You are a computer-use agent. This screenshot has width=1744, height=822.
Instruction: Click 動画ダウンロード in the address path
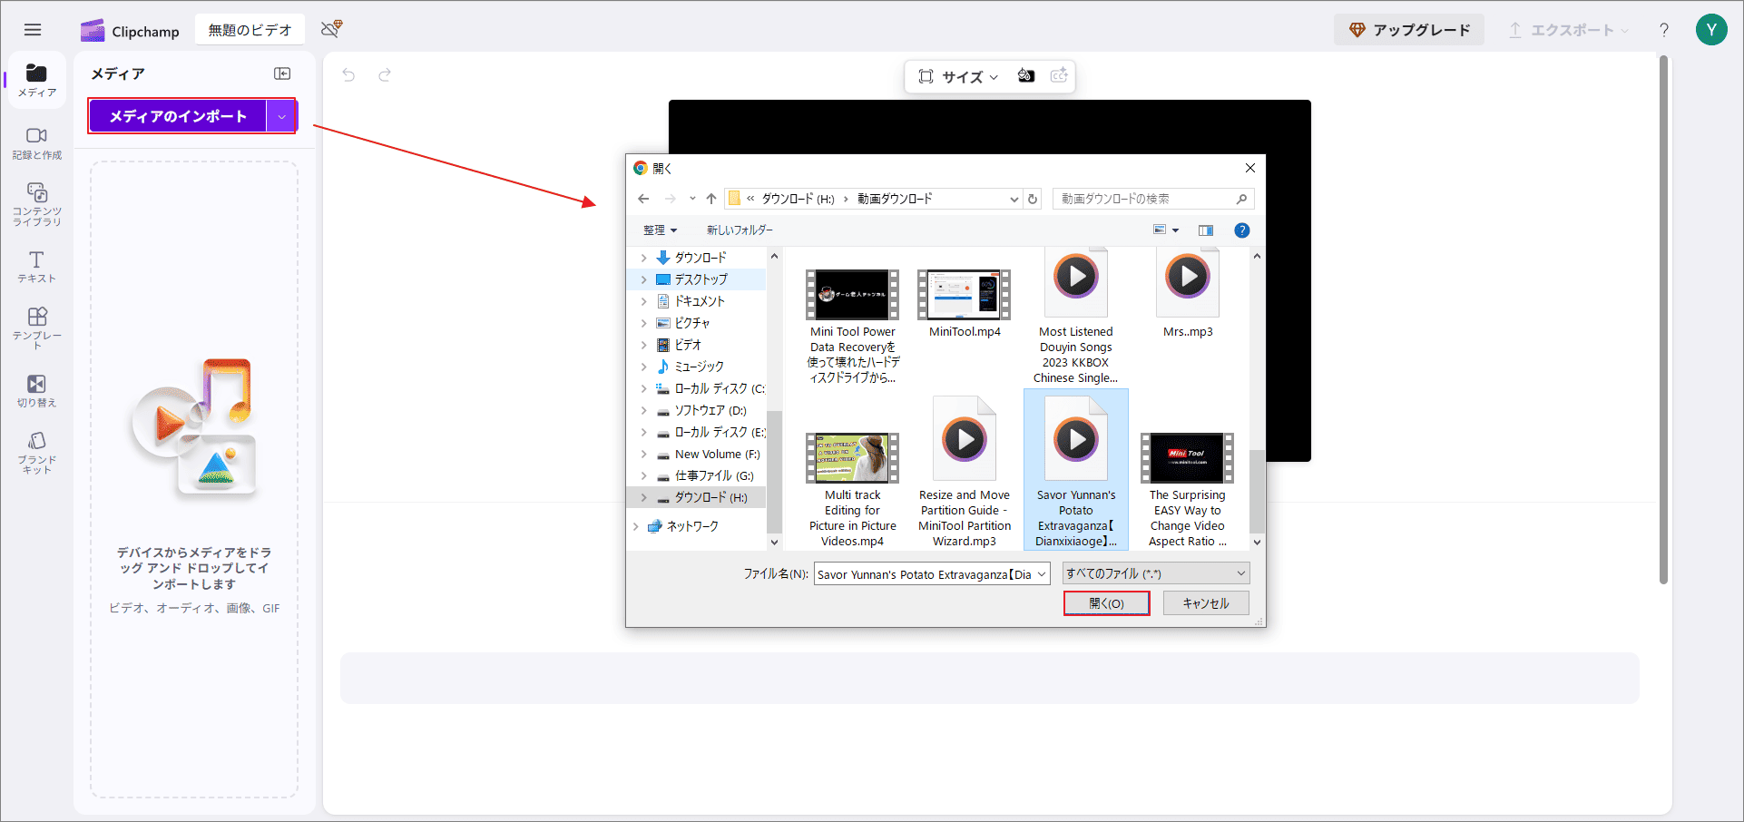(895, 199)
